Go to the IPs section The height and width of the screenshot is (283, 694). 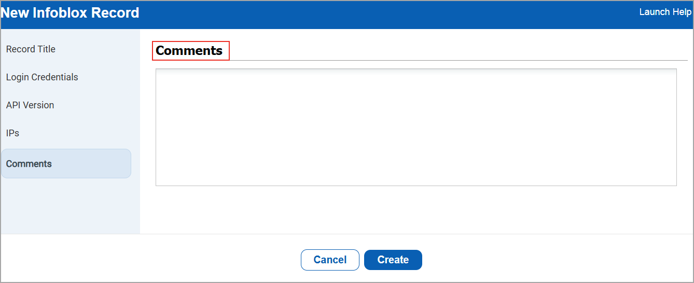coord(13,133)
